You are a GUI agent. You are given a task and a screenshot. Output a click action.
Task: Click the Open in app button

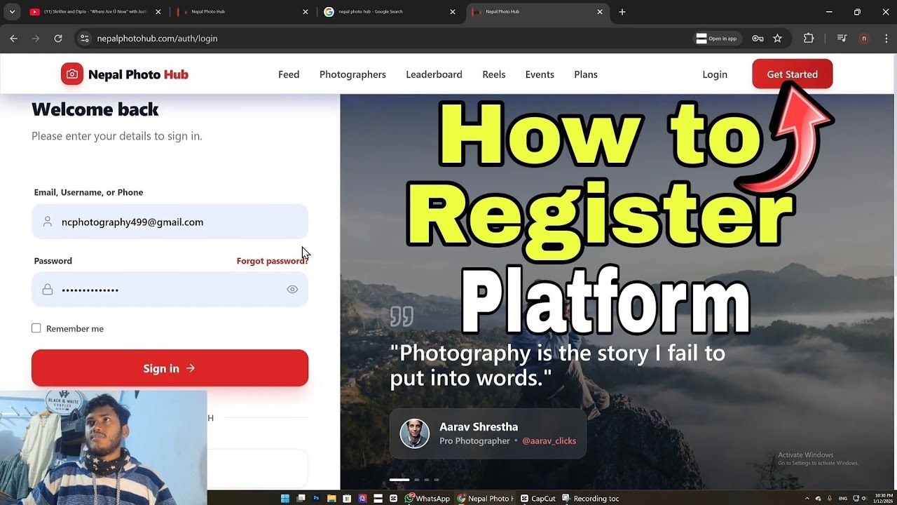pos(717,39)
